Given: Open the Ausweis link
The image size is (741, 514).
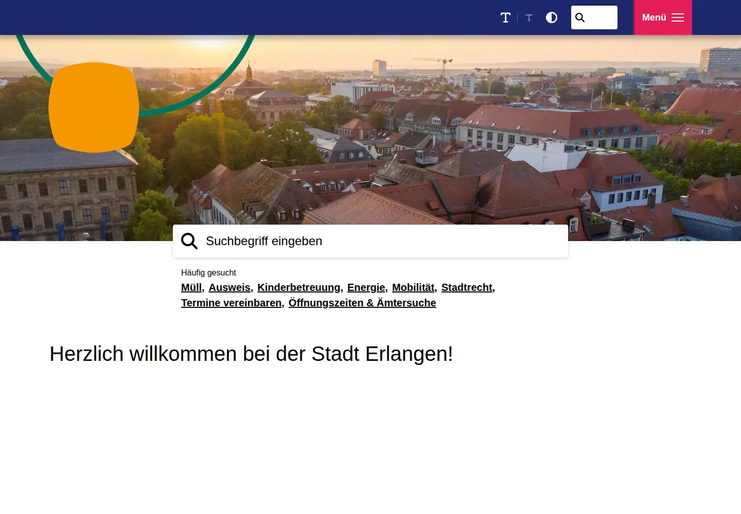Looking at the screenshot, I should tap(230, 287).
